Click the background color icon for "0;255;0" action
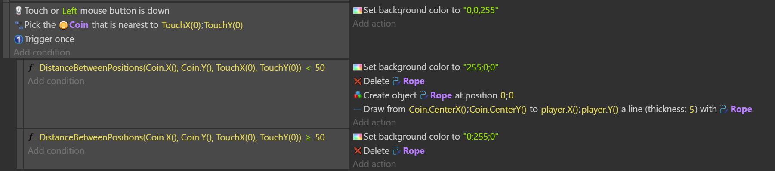Screen dimensions: 775x171 point(358,137)
